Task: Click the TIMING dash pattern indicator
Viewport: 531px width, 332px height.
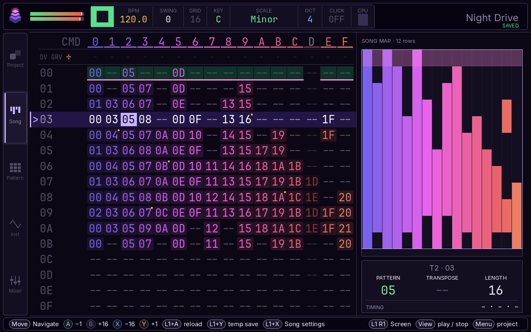Action: click(x=500, y=307)
